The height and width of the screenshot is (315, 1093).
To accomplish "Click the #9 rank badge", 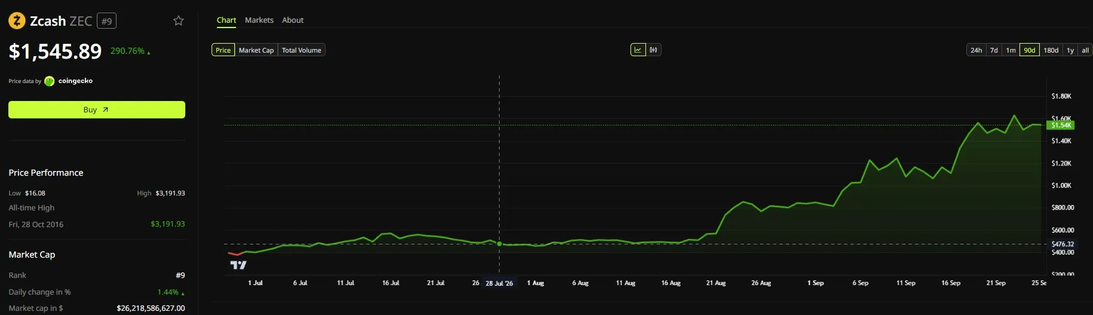I will [x=106, y=21].
